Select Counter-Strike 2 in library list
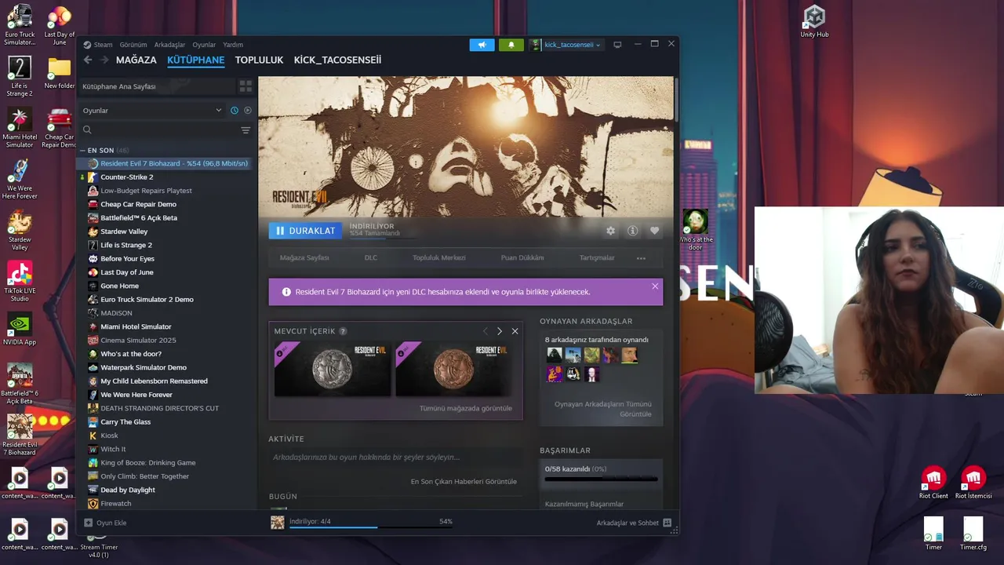The width and height of the screenshot is (1004, 565). coord(127,177)
